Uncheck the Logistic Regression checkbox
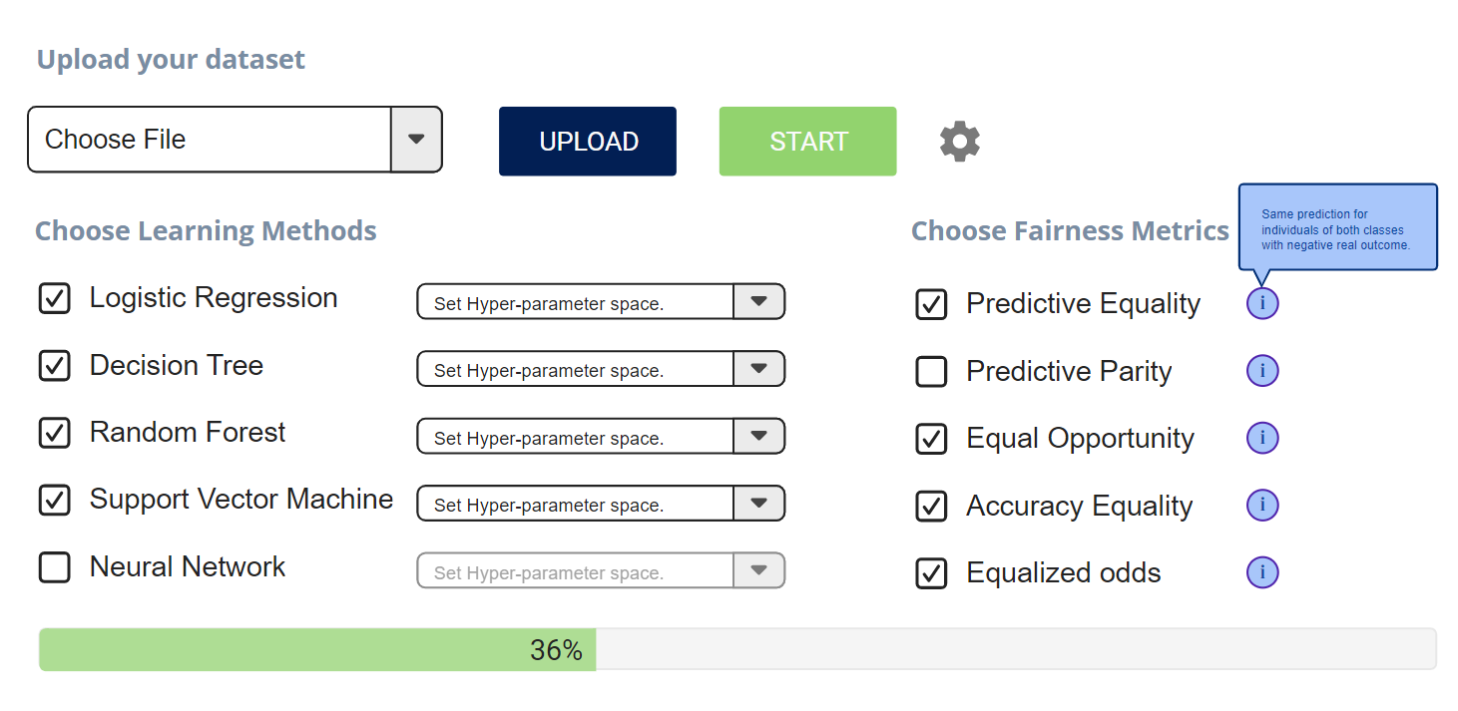The image size is (1458, 711). tap(54, 298)
